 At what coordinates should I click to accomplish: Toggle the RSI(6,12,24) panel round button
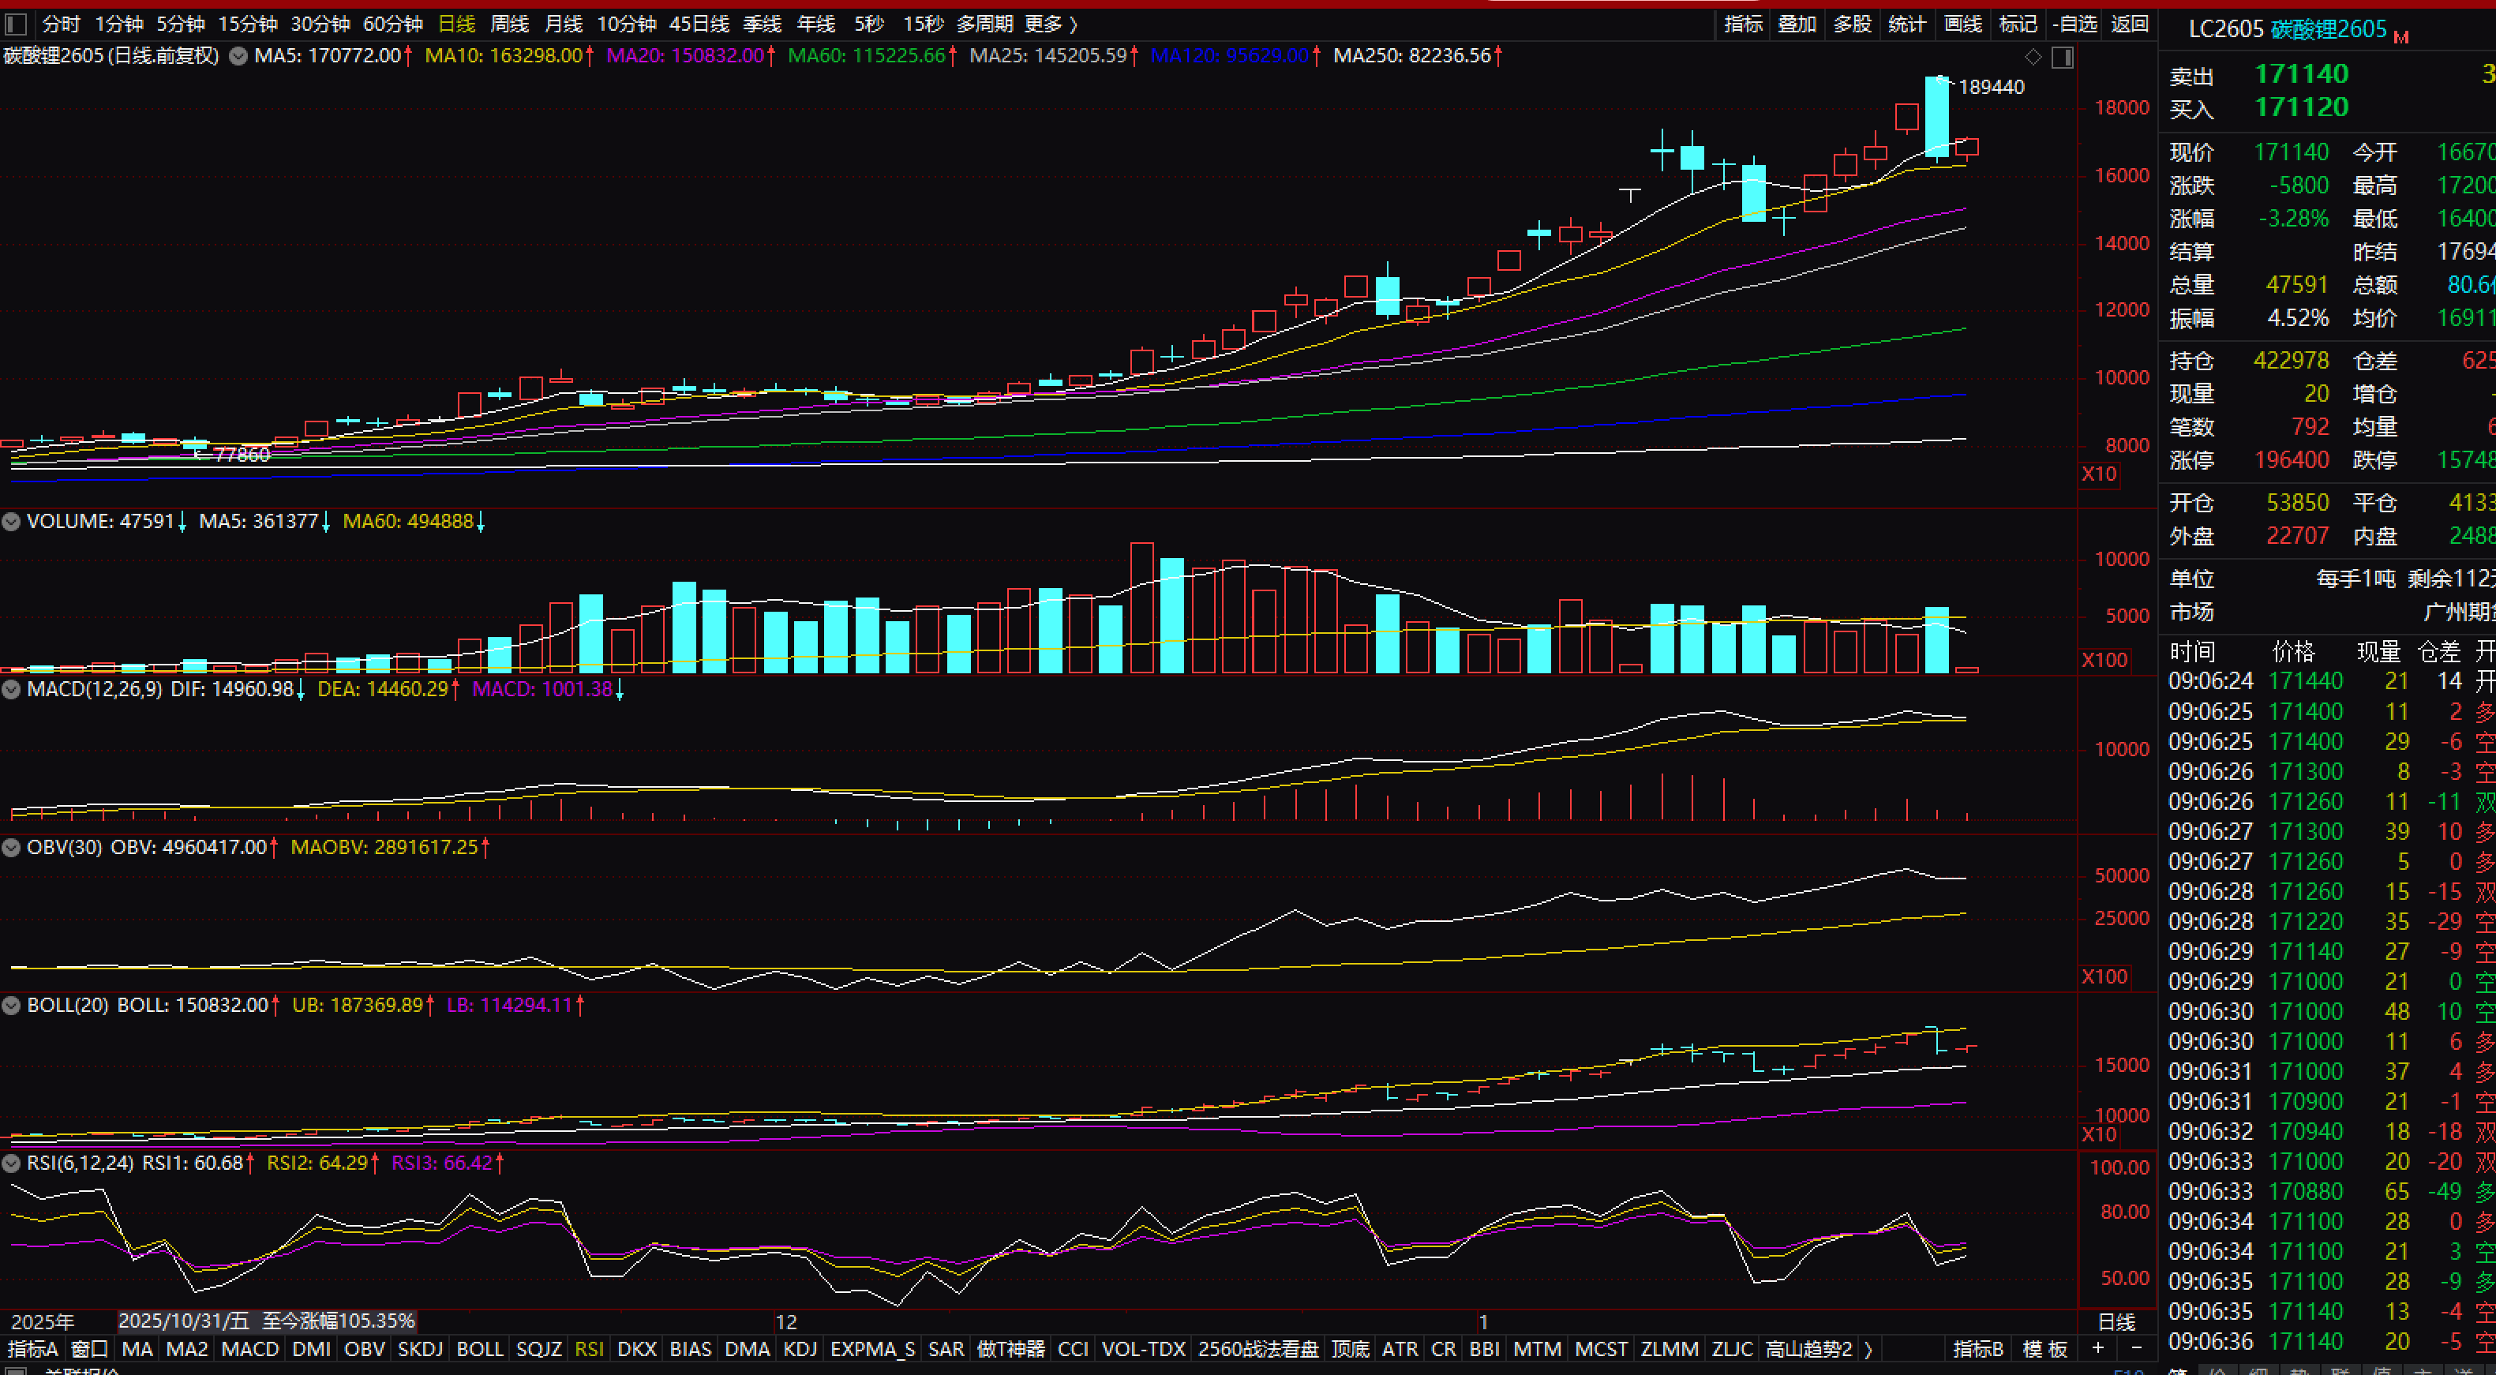12,1163
